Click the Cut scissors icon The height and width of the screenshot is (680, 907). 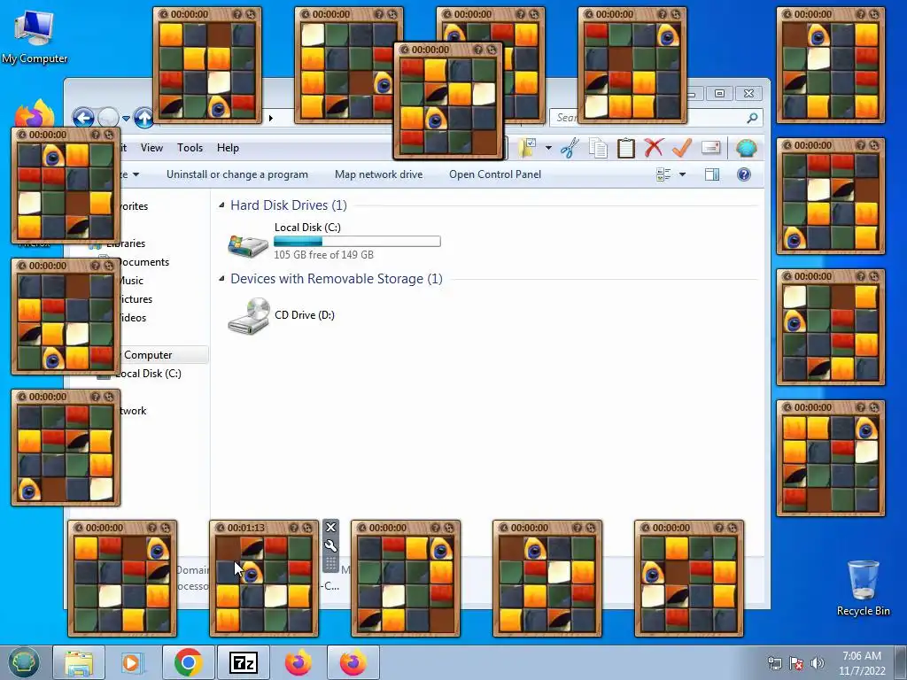pyautogui.click(x=570, y=148)
